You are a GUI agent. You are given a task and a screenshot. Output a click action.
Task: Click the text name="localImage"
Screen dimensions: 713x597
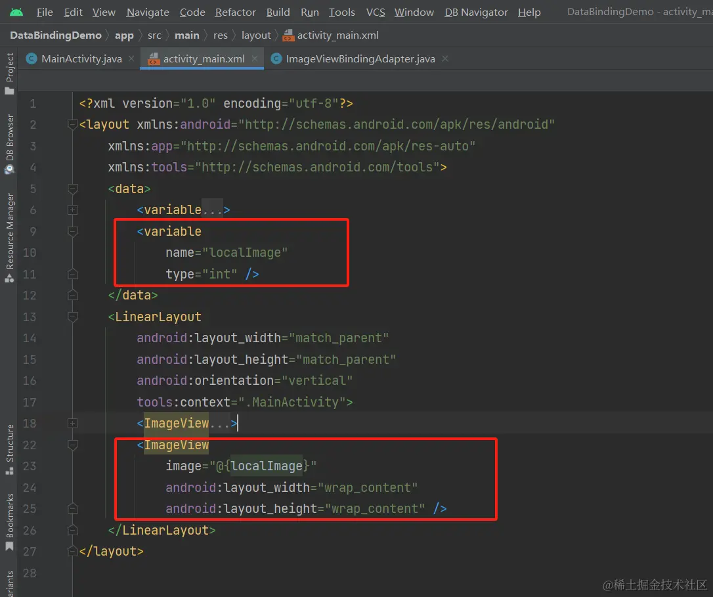[227, 253]
